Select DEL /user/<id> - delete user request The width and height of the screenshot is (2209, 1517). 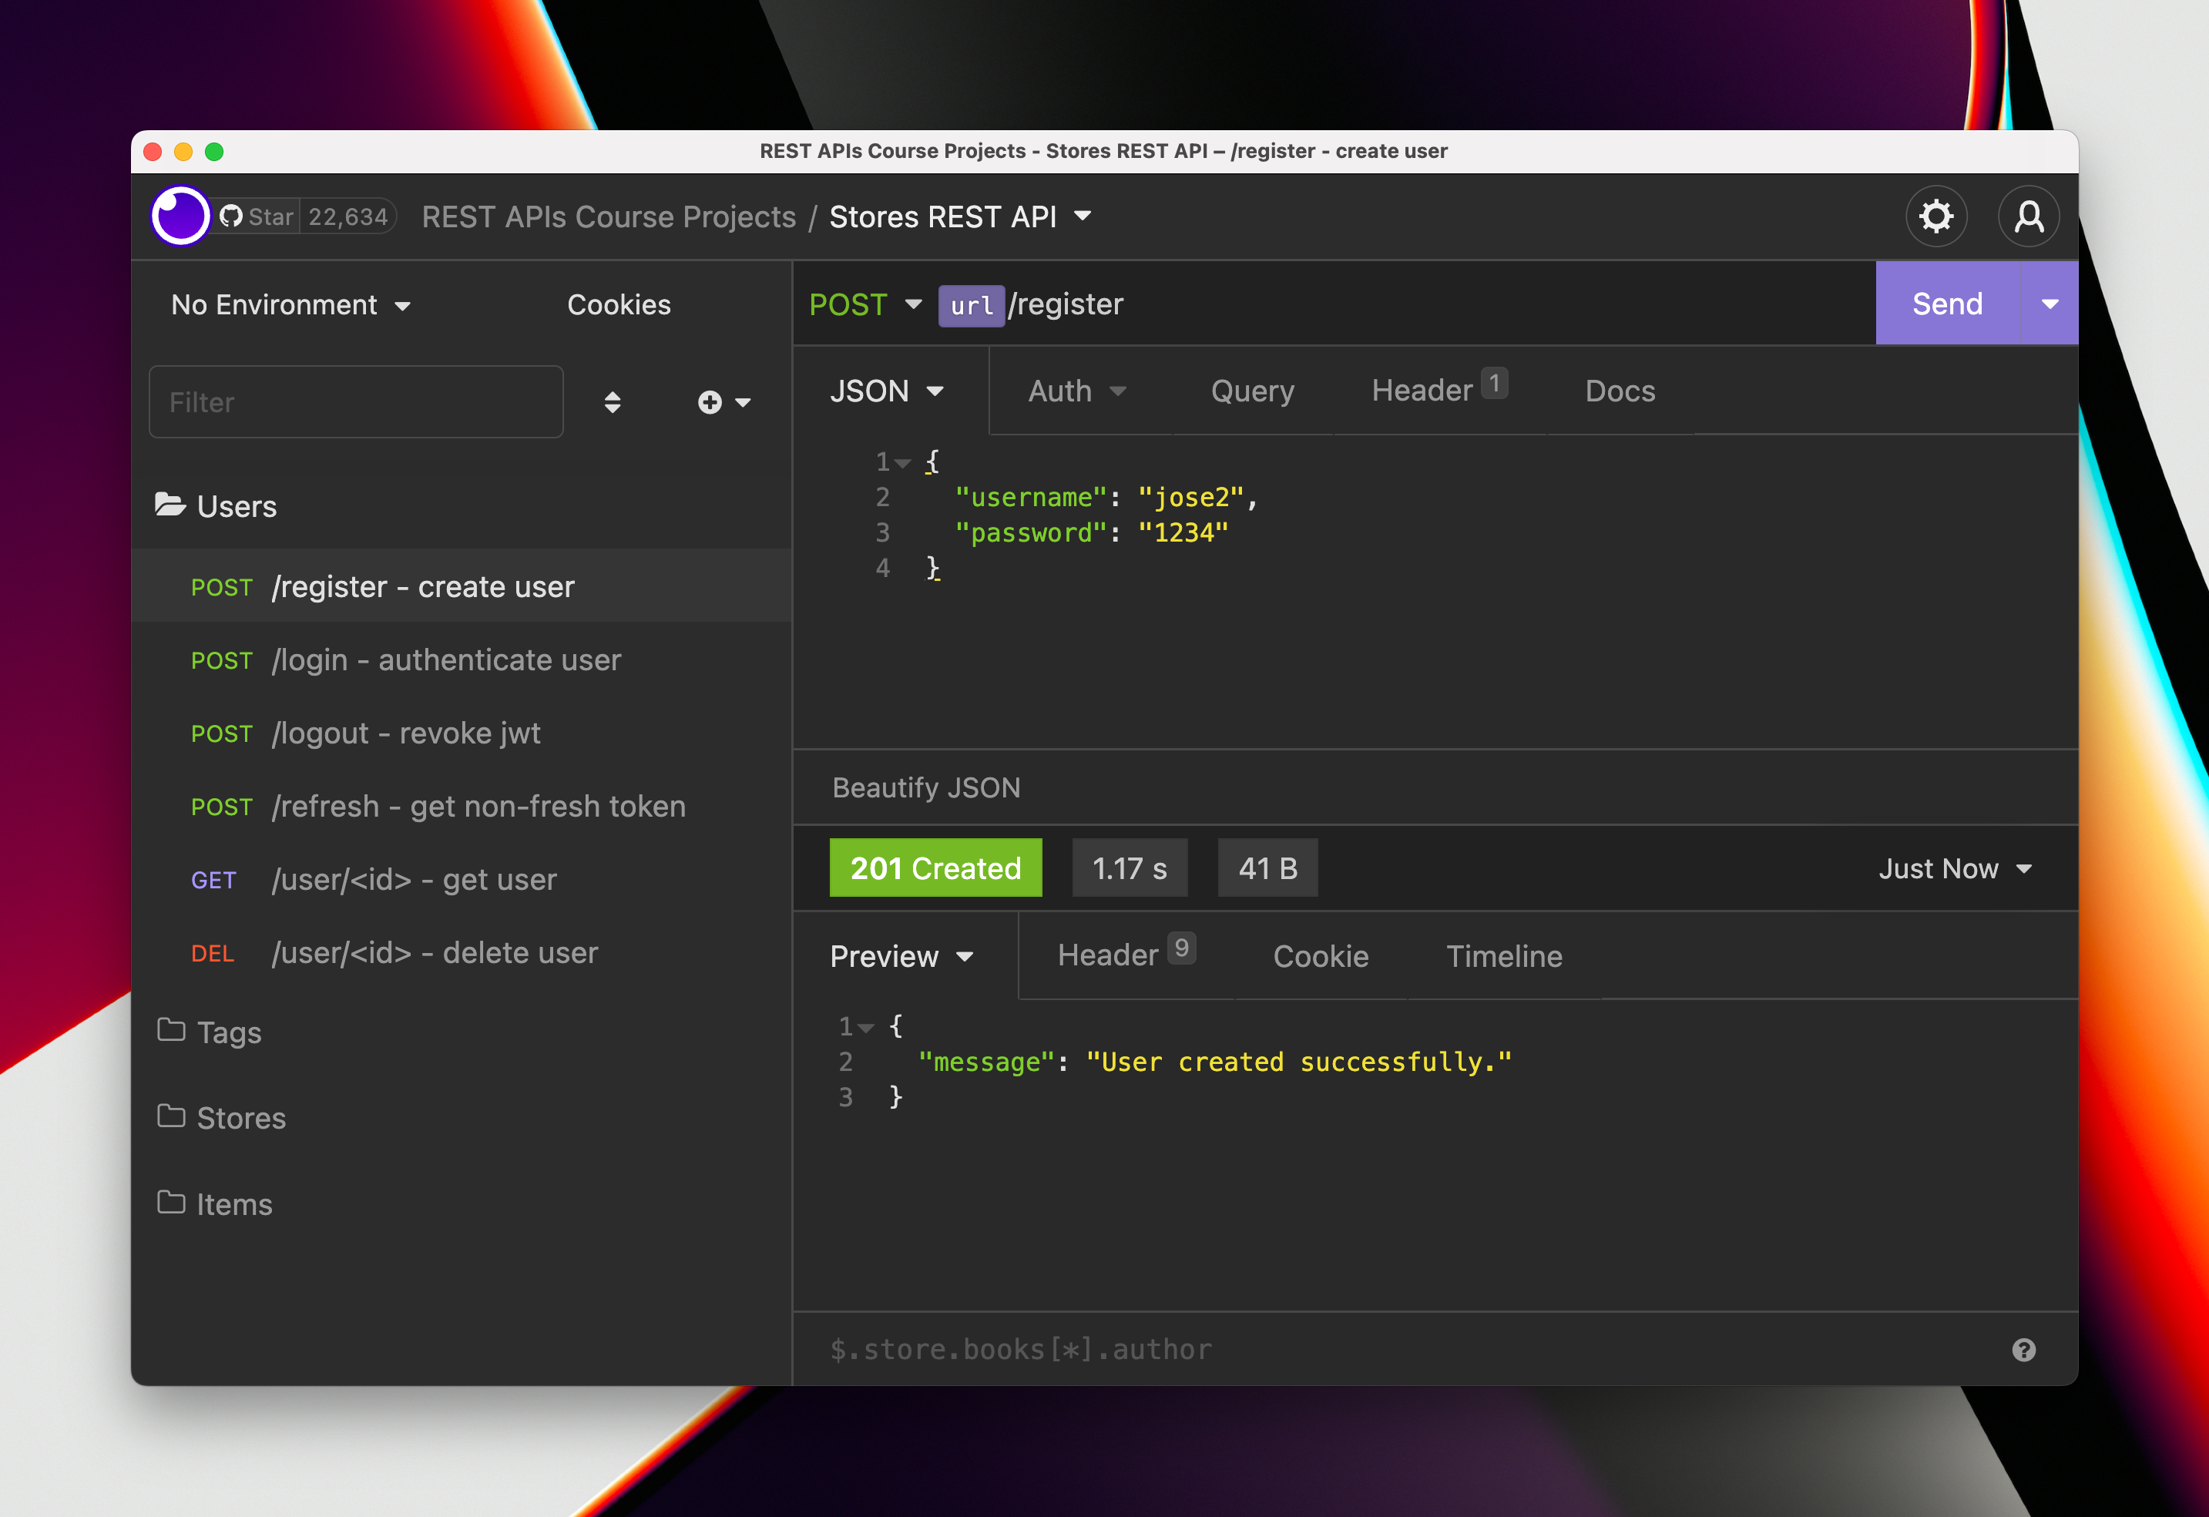click(462, 952)
